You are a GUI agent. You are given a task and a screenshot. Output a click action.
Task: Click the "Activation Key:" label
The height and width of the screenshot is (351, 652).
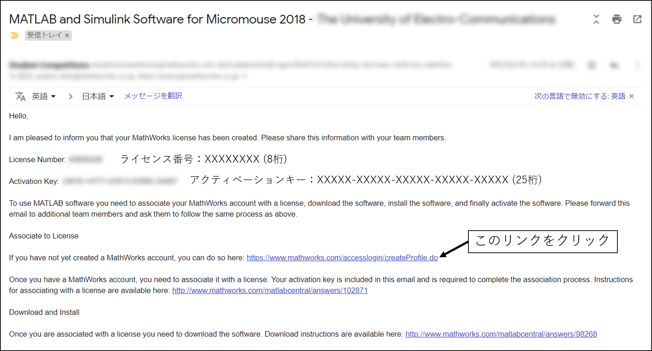(x=34, y=182)
